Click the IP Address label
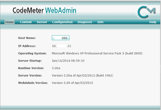 tap(27, 46)
